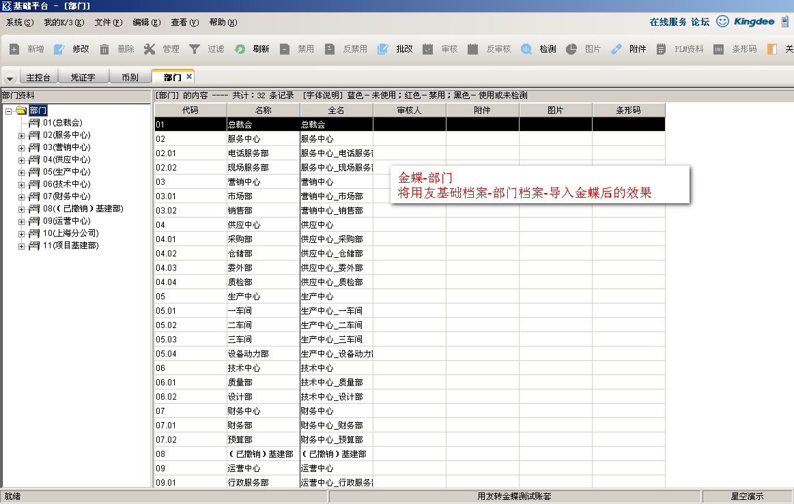Open the 在线服务 link
Viewport: 794px width, 504px height.
(x=668, y=22)
